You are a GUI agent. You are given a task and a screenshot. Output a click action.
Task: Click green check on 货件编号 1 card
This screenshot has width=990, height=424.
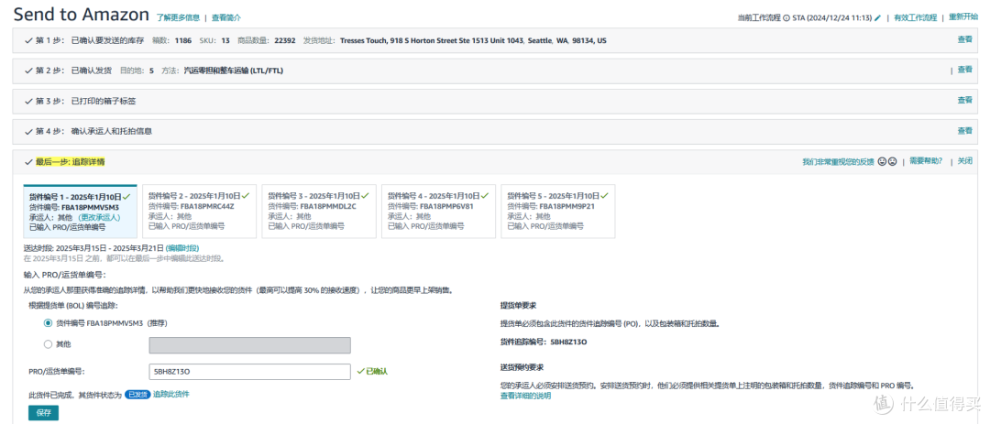coord(126,196)
